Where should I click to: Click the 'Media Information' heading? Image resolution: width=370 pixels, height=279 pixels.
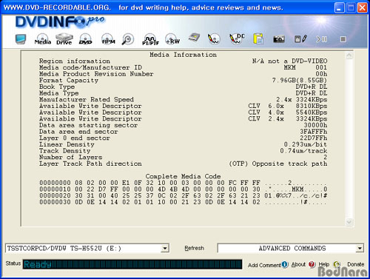[x=183, y=55]
